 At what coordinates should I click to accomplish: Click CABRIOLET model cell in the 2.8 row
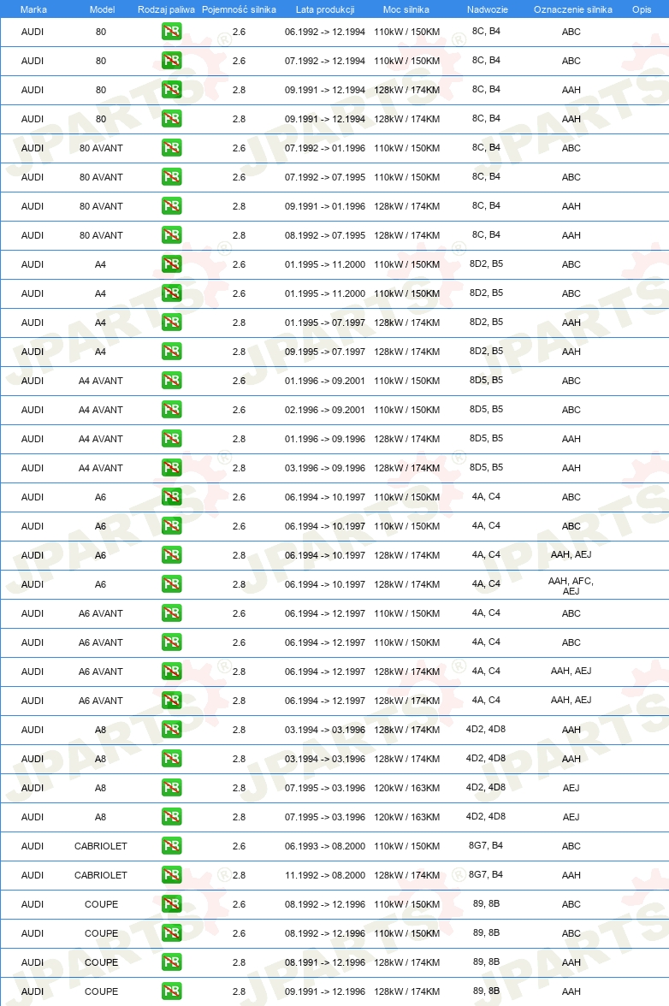101,875
